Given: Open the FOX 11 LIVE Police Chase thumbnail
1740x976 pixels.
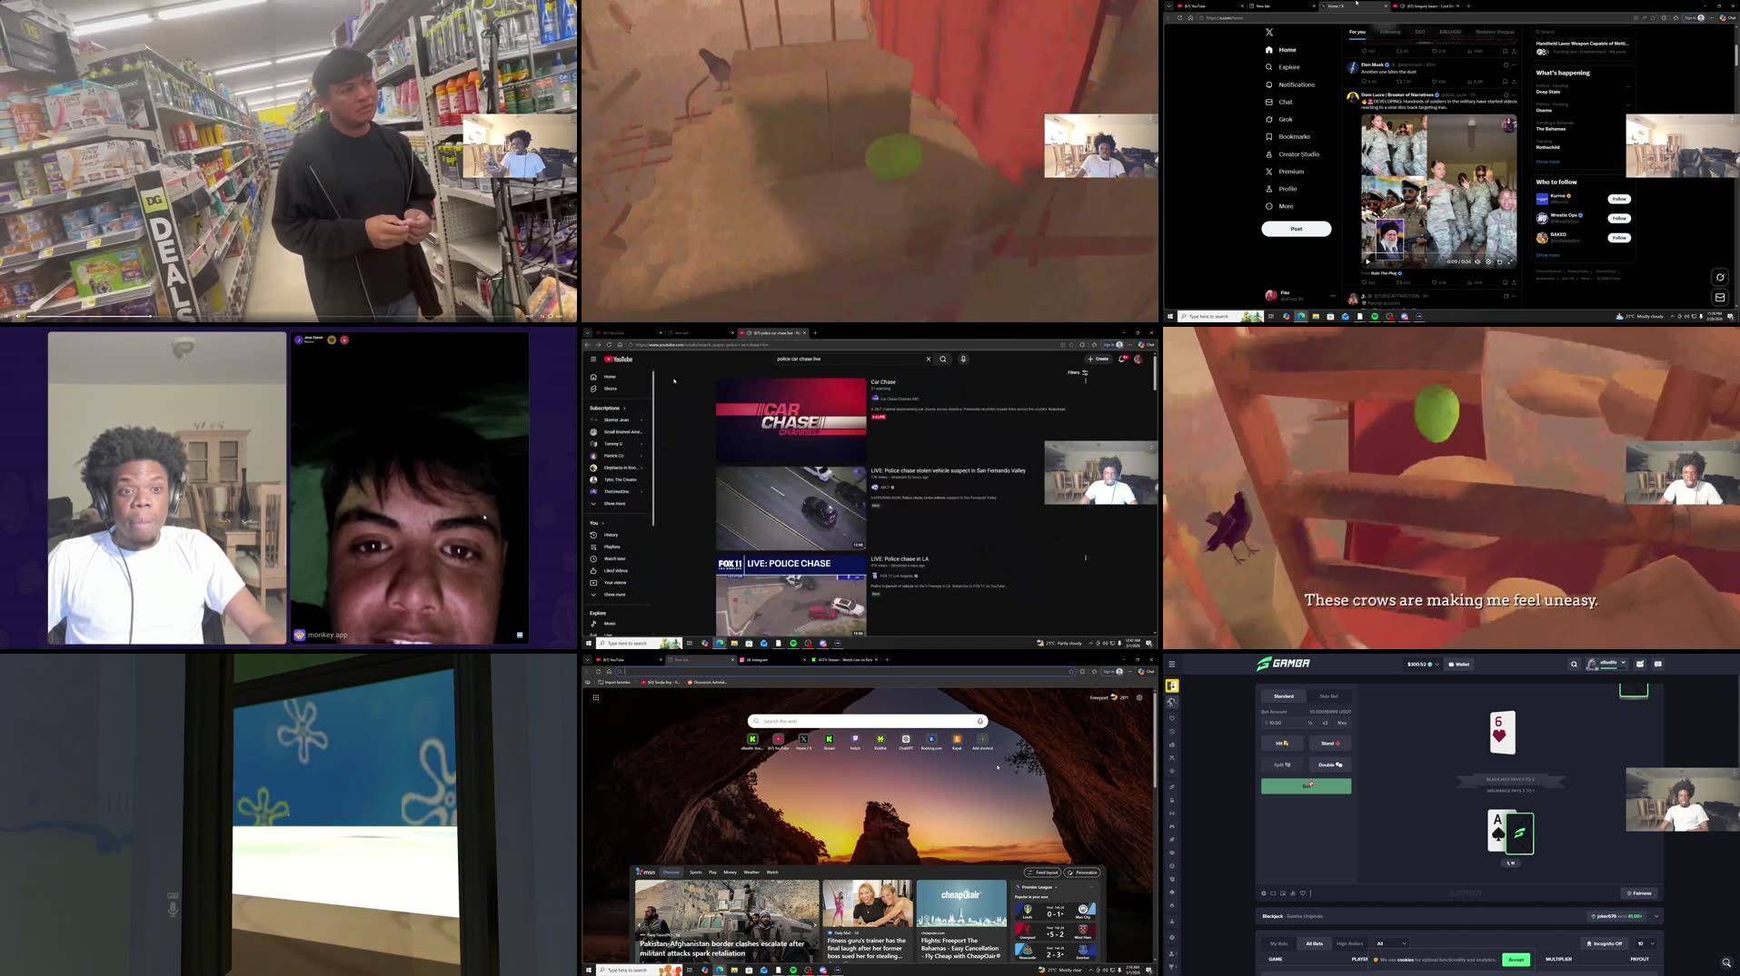Looking at the screenshot, I should point(790,596).
